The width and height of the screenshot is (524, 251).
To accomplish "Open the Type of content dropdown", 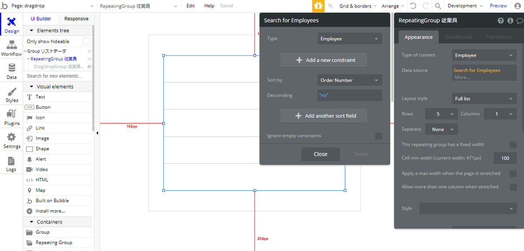I will 484,55.
